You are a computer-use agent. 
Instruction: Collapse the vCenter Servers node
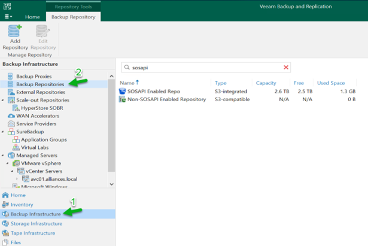12,171
